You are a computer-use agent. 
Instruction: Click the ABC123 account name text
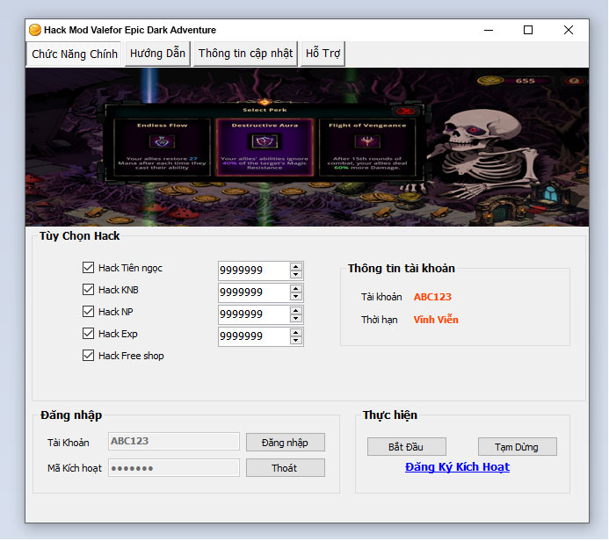432,297
